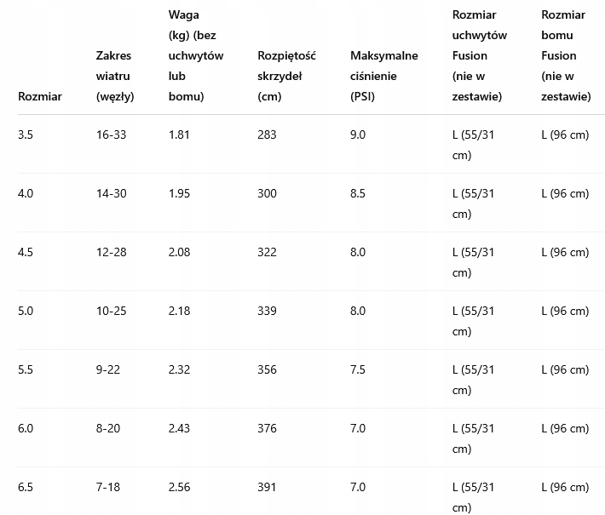Select the size 4.0 row label
Screen dimensions: 605x515
pos(26,193)
